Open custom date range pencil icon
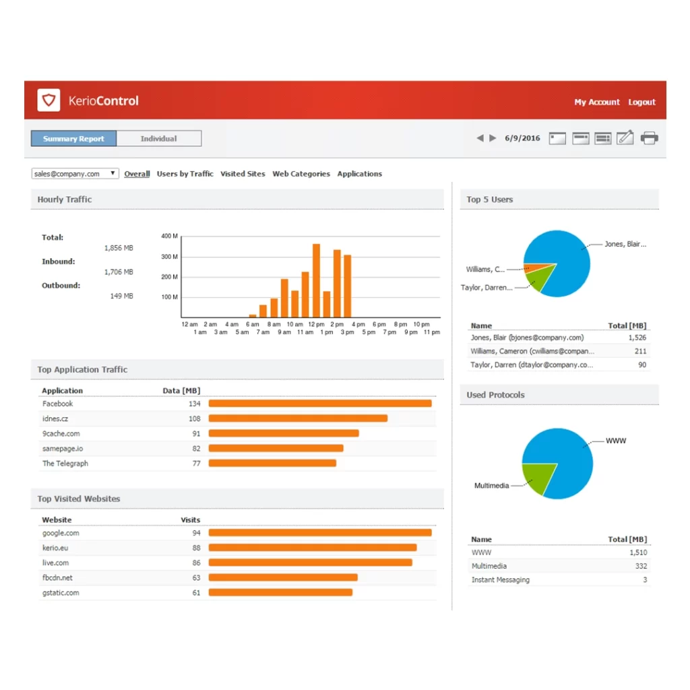 (x=625, y=138)
